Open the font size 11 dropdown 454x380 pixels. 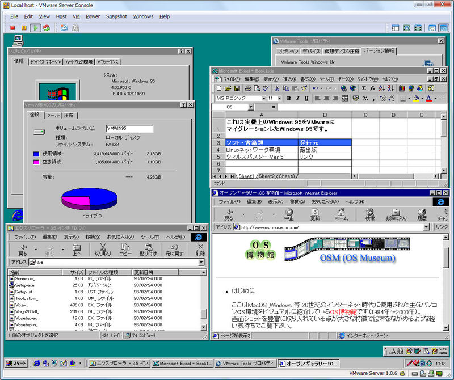[x=279, y=98]
